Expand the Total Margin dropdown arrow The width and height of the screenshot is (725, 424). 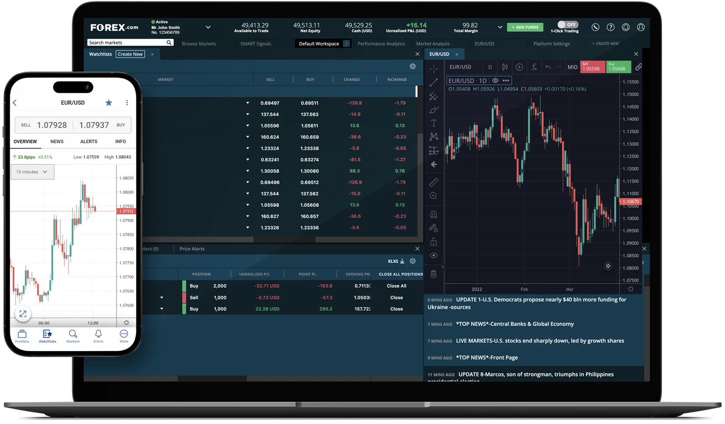point(500,27)
